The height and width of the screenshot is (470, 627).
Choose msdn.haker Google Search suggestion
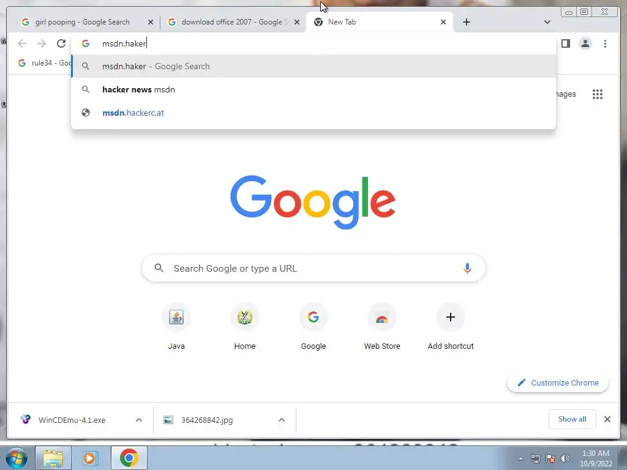[313, 66]
